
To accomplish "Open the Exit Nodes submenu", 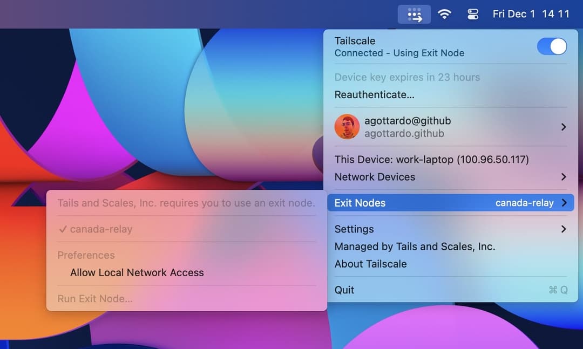I will coord(360,203).
